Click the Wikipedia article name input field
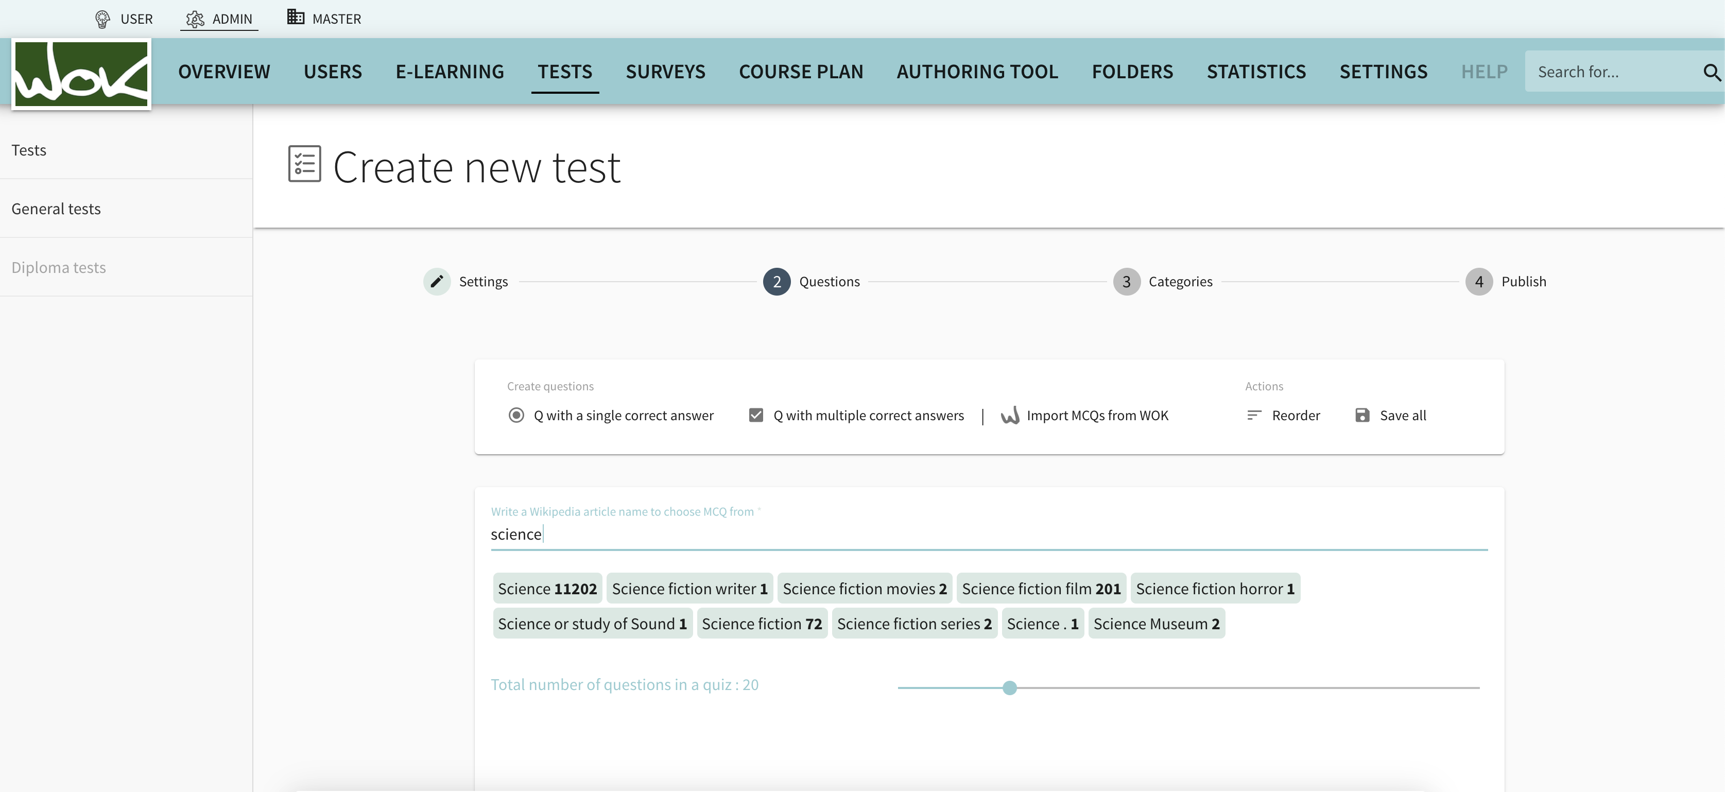The height and width of the screenshot is (792, 1725). pyautogui.click(x=938, y=533)
